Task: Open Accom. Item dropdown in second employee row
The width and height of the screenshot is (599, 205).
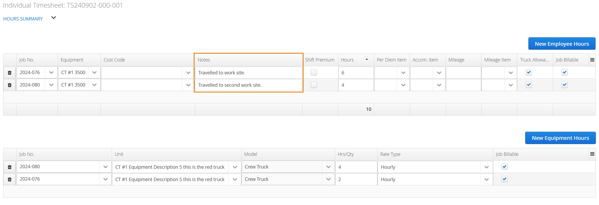Action: [x=439, y=85]
